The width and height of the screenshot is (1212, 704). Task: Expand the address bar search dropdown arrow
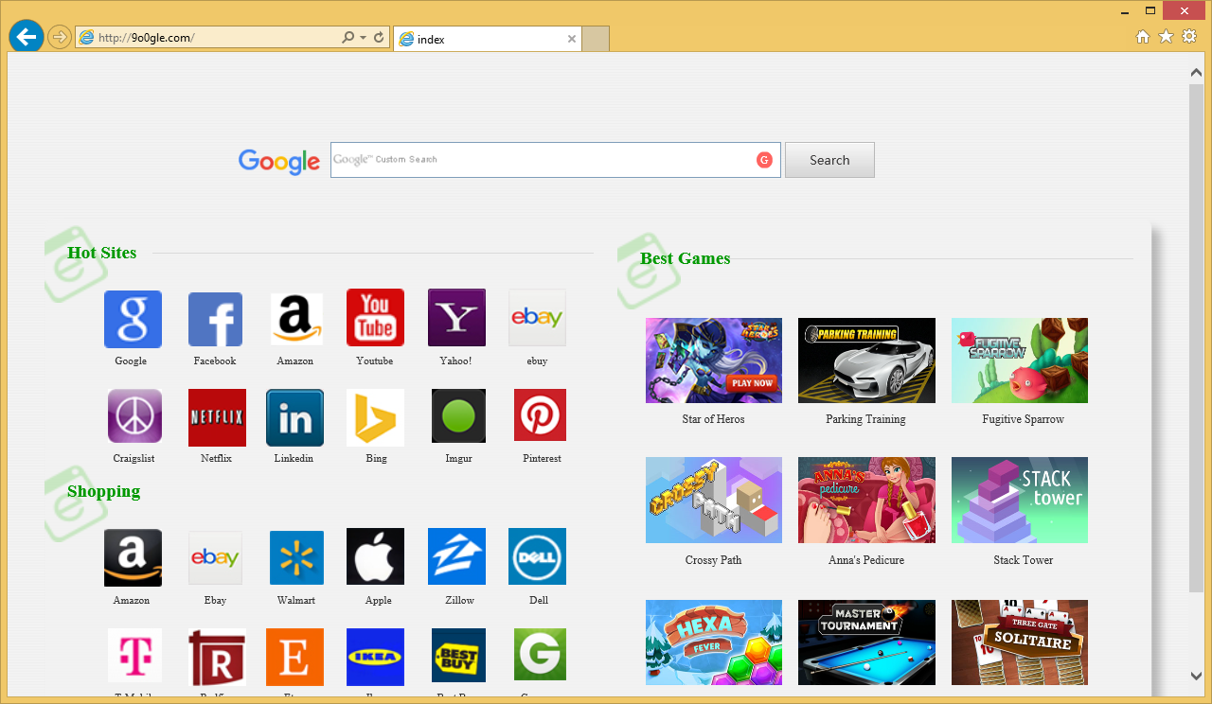pyautogui.click(x=363, y=38)
